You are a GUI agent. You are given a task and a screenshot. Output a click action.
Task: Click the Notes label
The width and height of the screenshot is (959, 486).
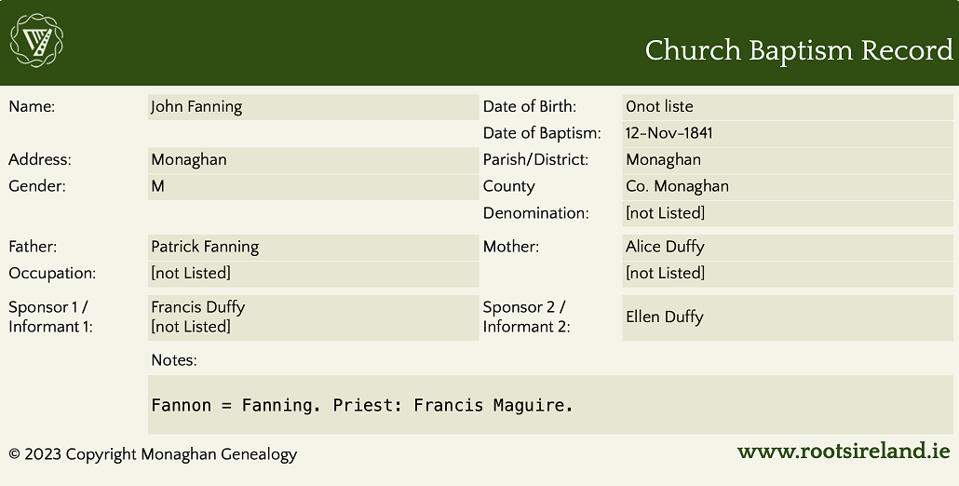174,360
